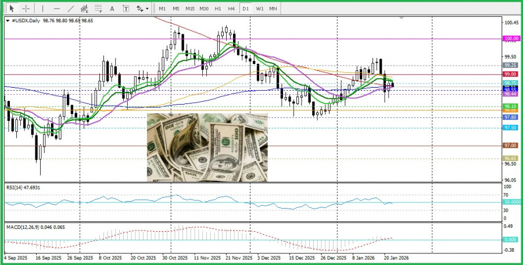Select the D1 daily timeframe button
The width and height of the screenshot is (523, 265).
pos(245,9)
